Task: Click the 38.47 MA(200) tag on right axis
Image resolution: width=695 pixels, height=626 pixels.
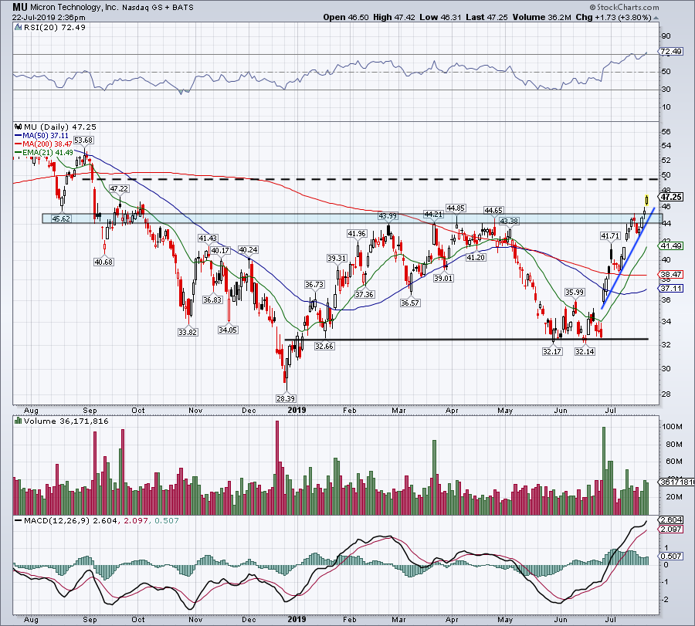Action: 672,275
